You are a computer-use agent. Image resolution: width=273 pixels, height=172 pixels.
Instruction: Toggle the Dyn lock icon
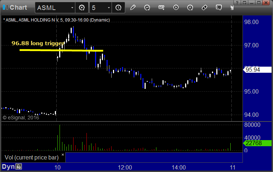coord(19,167)
